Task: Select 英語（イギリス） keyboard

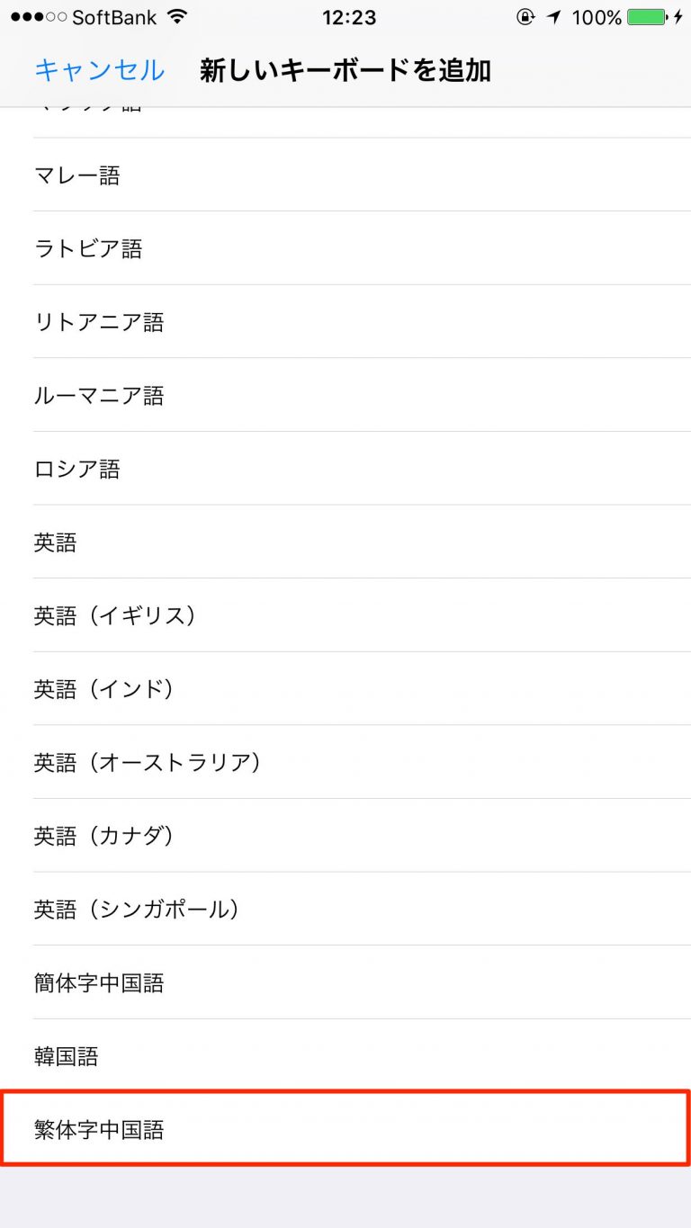Action: 115,616
